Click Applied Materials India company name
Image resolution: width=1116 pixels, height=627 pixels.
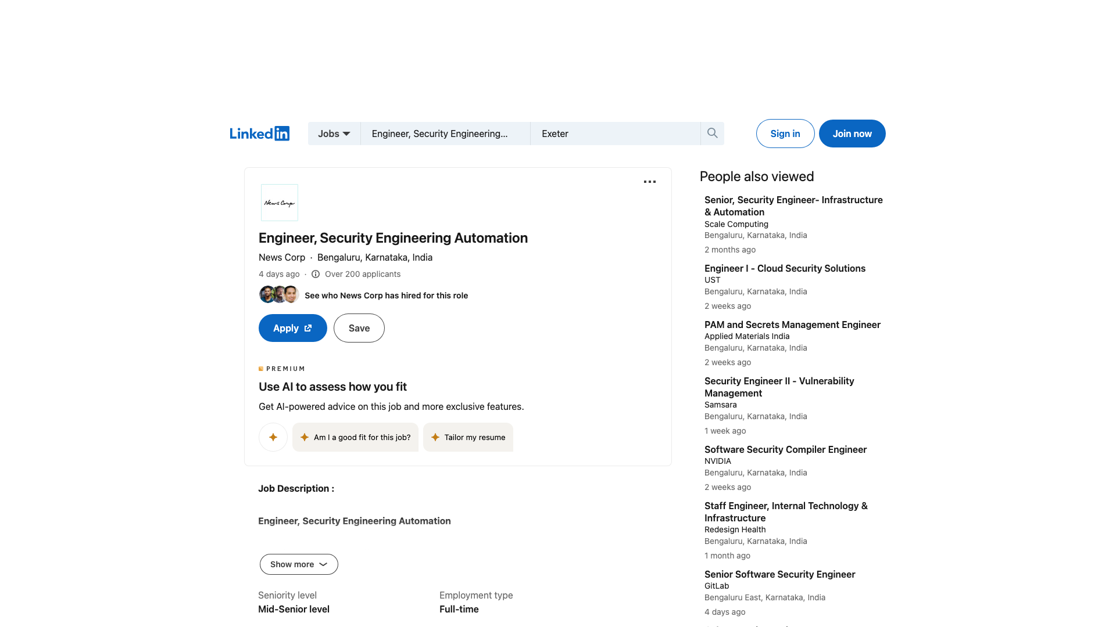[747, 336]
